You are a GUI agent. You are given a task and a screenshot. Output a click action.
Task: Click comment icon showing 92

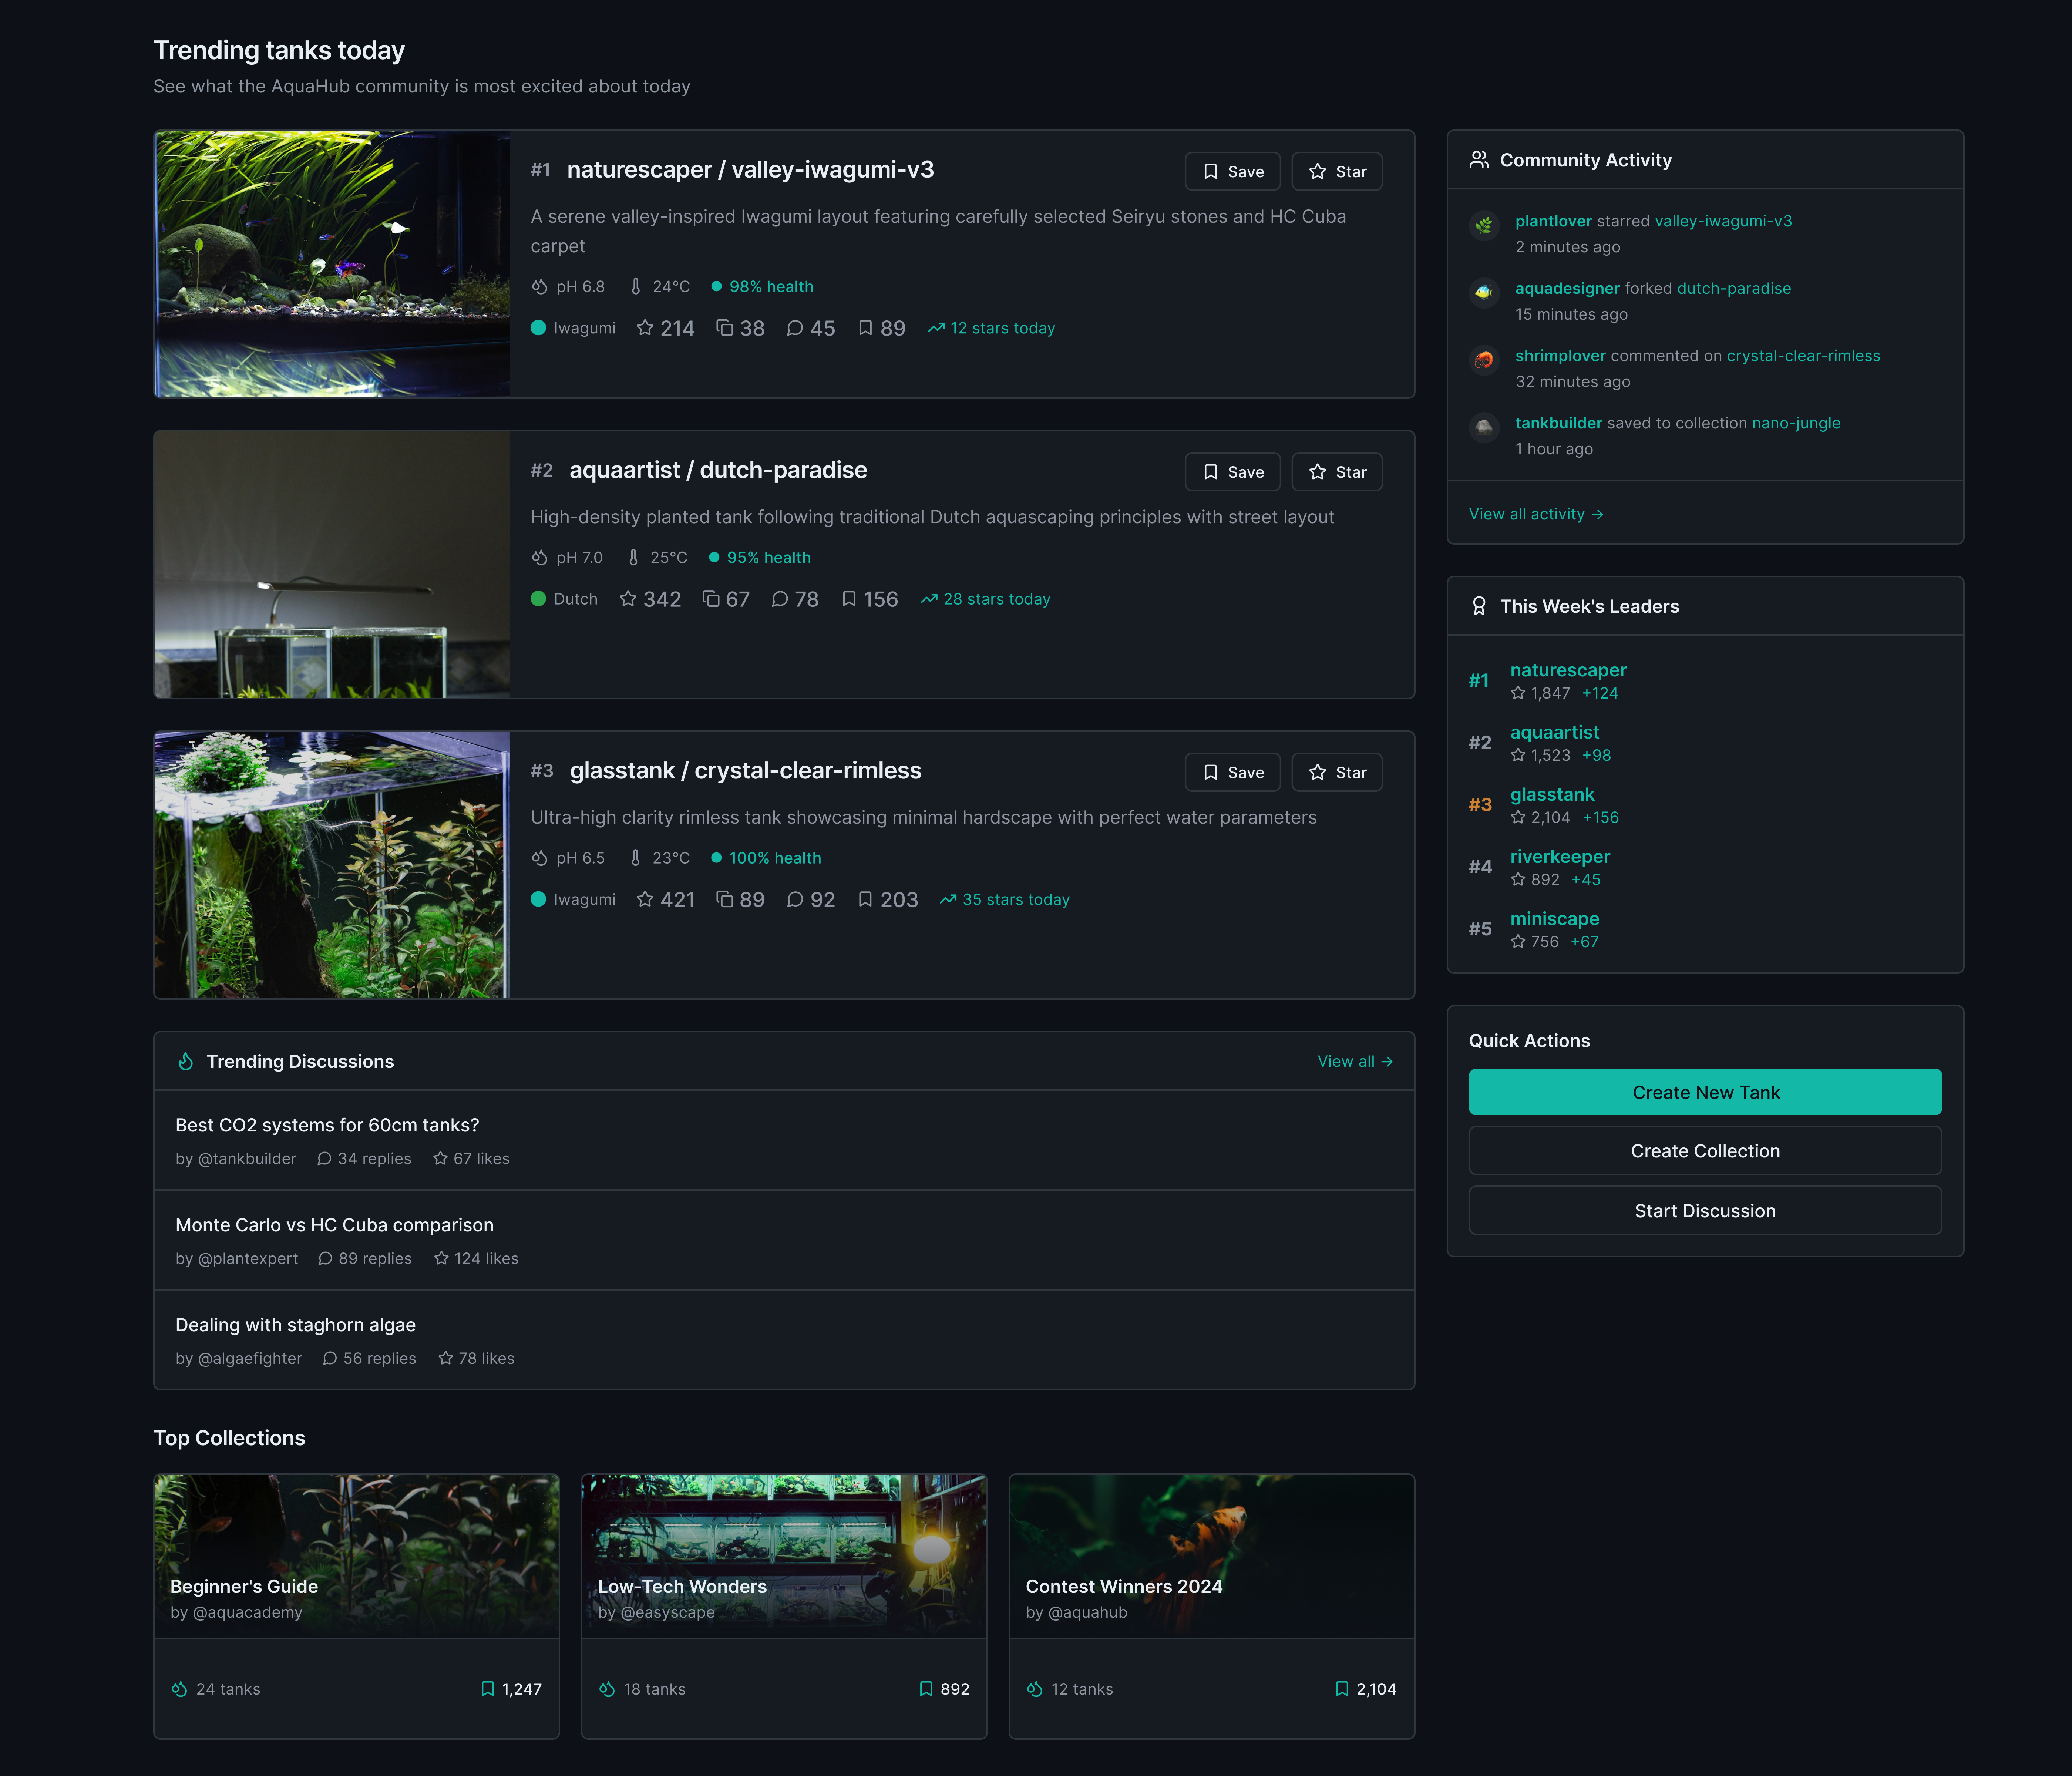tap(795, 899)
